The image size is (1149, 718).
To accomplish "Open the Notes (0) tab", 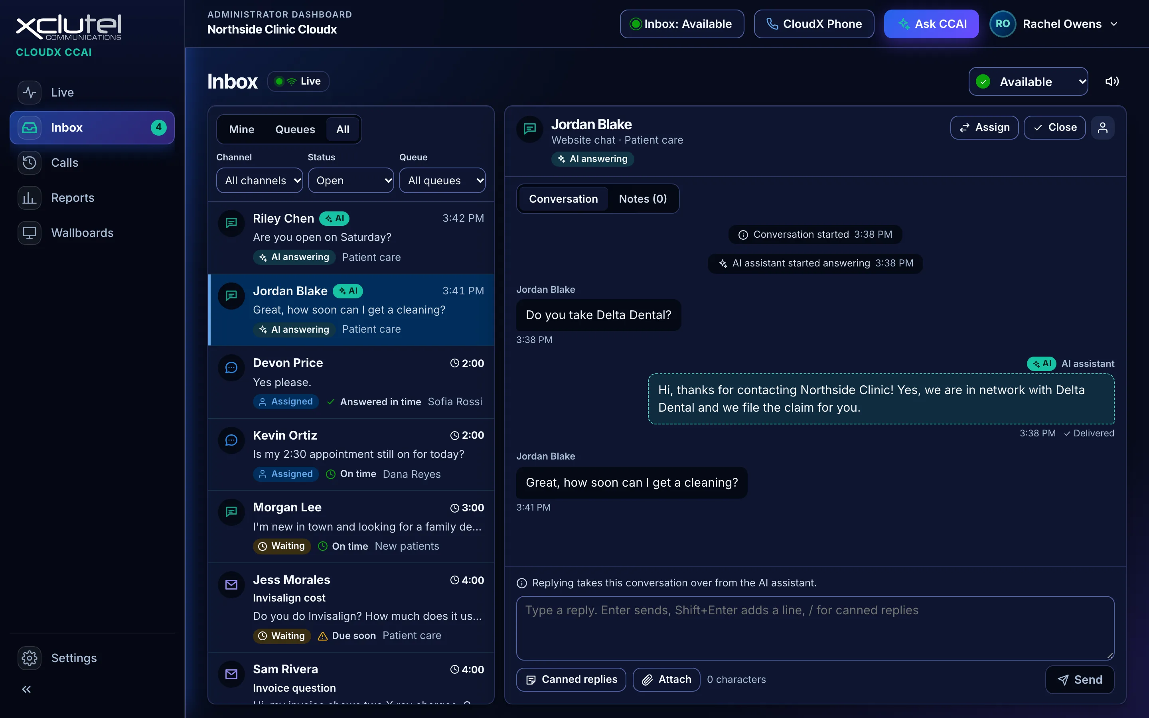I will click(x=643, y=199).
